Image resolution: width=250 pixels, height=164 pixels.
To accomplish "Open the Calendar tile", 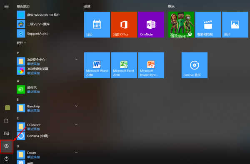I will click(x=97, y=25).
